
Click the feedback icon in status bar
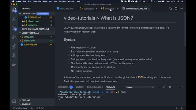(177, 108)
